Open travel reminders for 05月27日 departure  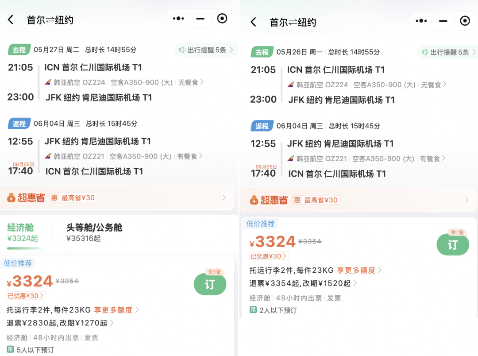(x=206, y=50)
